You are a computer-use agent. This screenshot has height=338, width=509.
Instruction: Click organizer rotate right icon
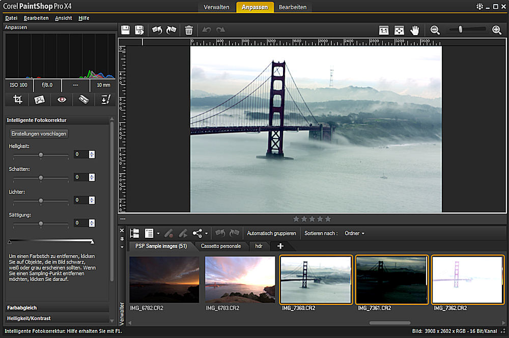point(234,233)
